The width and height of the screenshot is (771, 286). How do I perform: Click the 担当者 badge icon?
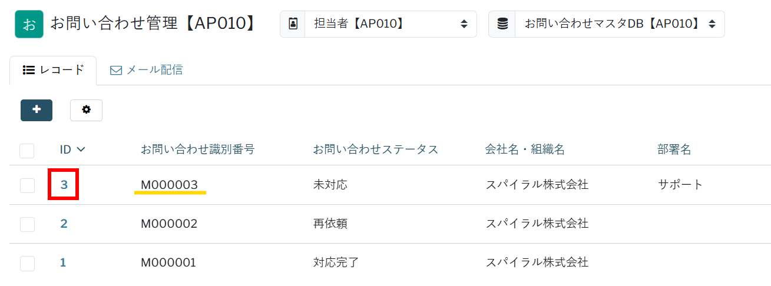[293, 24]
